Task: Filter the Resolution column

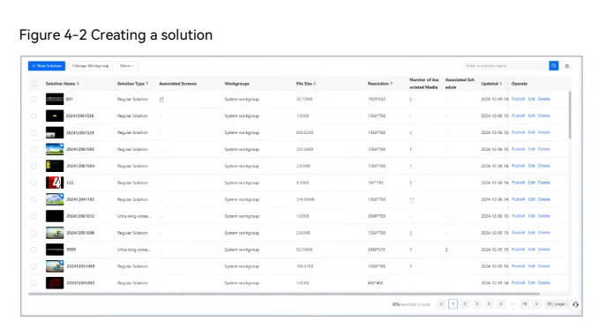Action: click(x=391, y=84)
